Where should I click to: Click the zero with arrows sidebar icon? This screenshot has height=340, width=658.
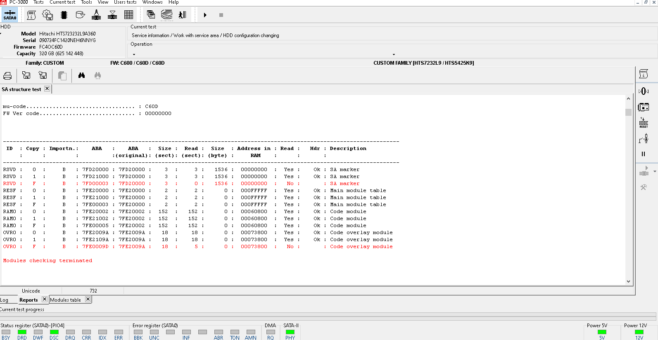(644, 91)
